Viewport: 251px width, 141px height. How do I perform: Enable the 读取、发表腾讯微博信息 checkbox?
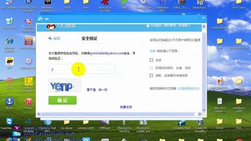coord(151,76)
